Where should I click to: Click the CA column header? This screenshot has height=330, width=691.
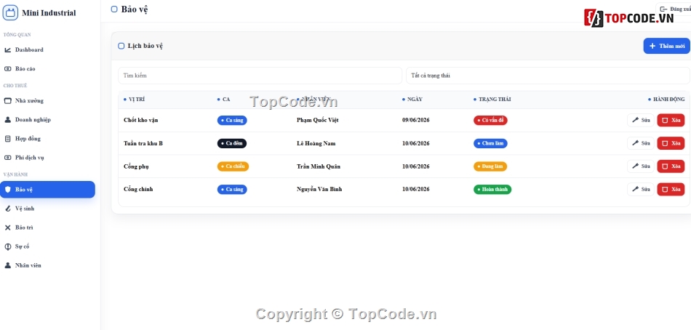point(223,100)
